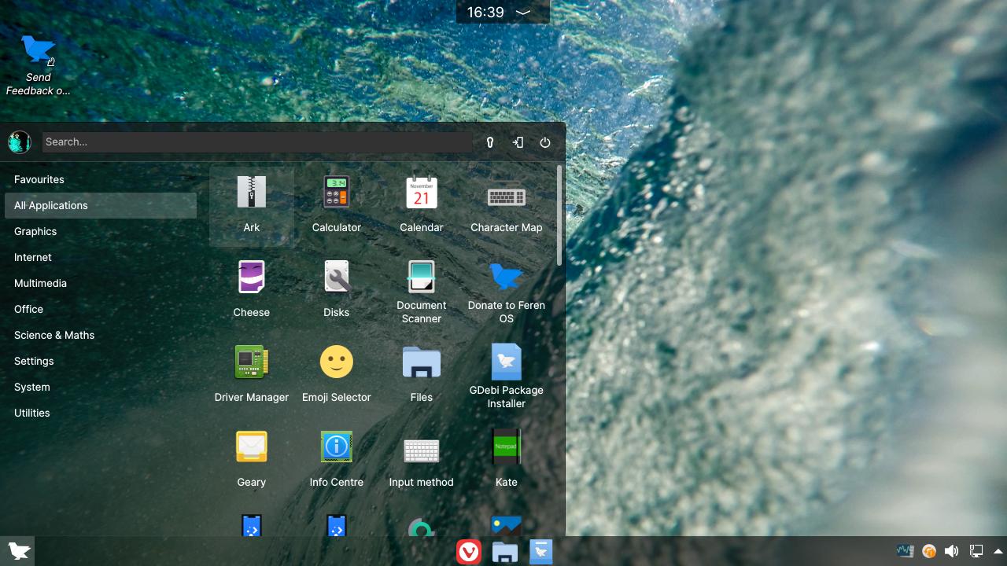Click the Feren OS menu launcher
Image resolution: width=1007 pixels, height=566 pixels.
[18, 551]
